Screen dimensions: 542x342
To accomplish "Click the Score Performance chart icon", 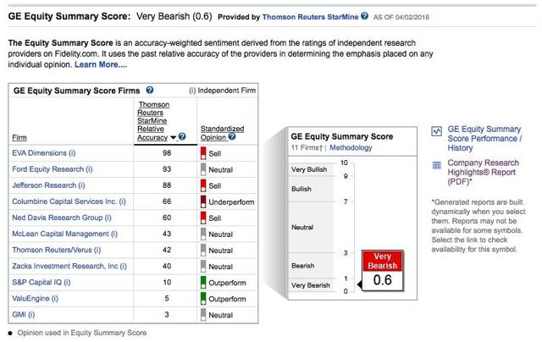I will click(x=437, y=131).
